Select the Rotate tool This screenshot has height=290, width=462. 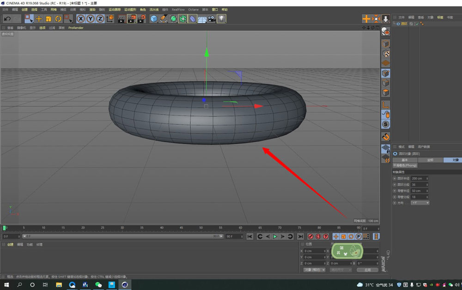58,18
